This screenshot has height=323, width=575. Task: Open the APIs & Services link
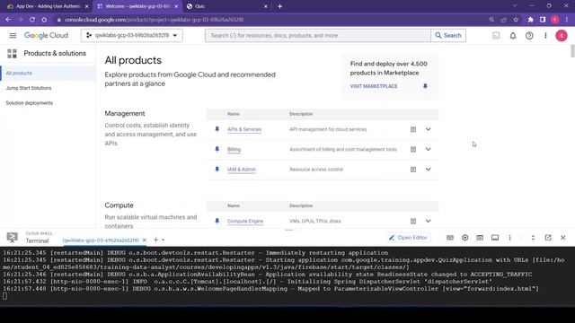(244, 129)
